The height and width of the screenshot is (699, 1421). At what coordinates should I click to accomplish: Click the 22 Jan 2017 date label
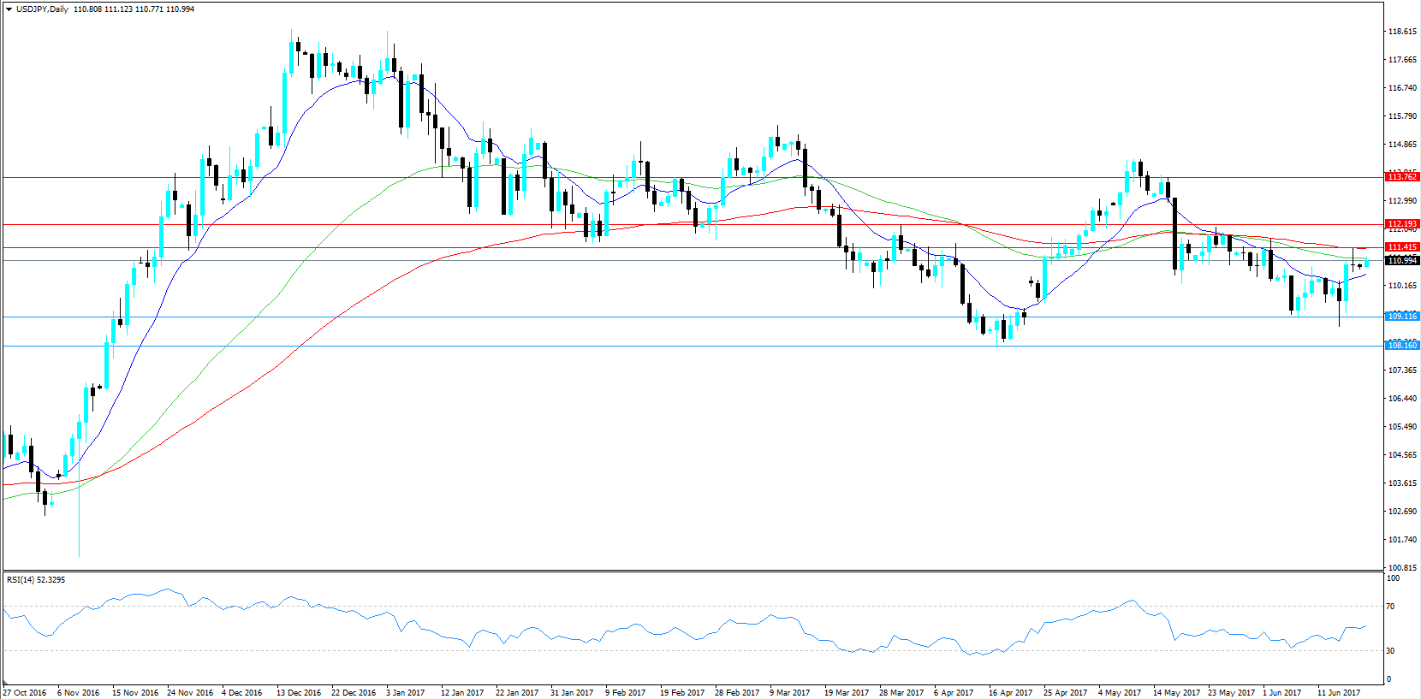pos(517,693)
